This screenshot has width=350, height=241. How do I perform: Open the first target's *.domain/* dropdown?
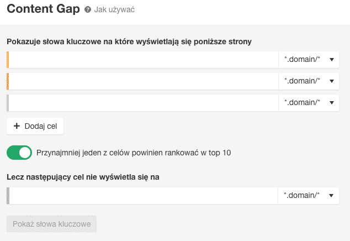(309, 60)
